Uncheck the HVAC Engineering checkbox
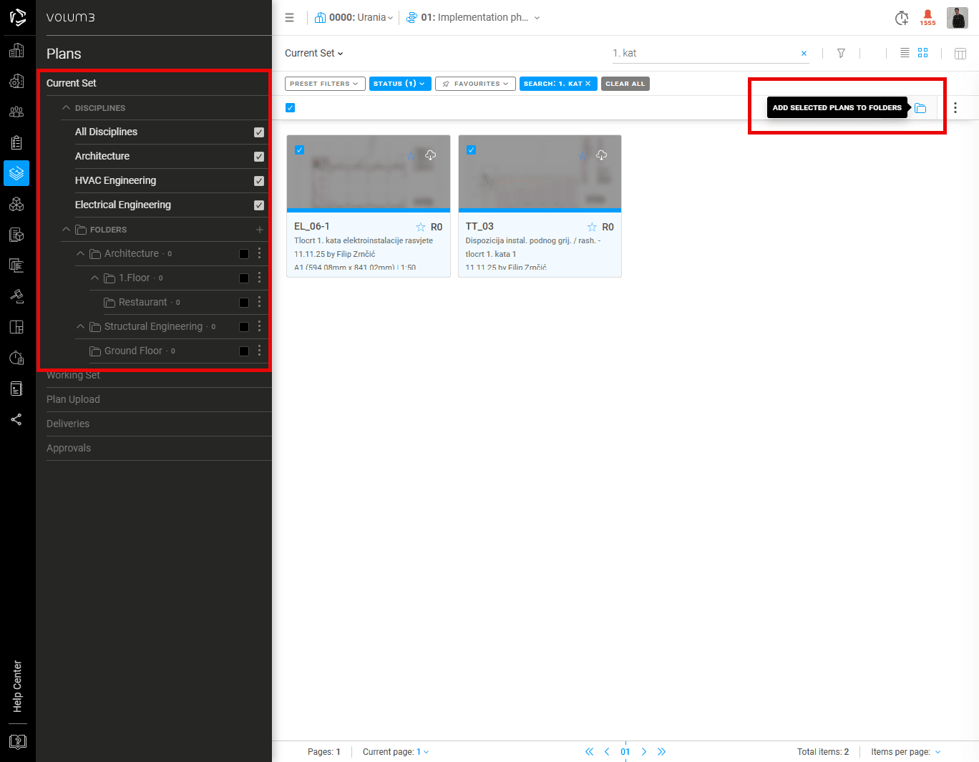 tap(259, 181)
